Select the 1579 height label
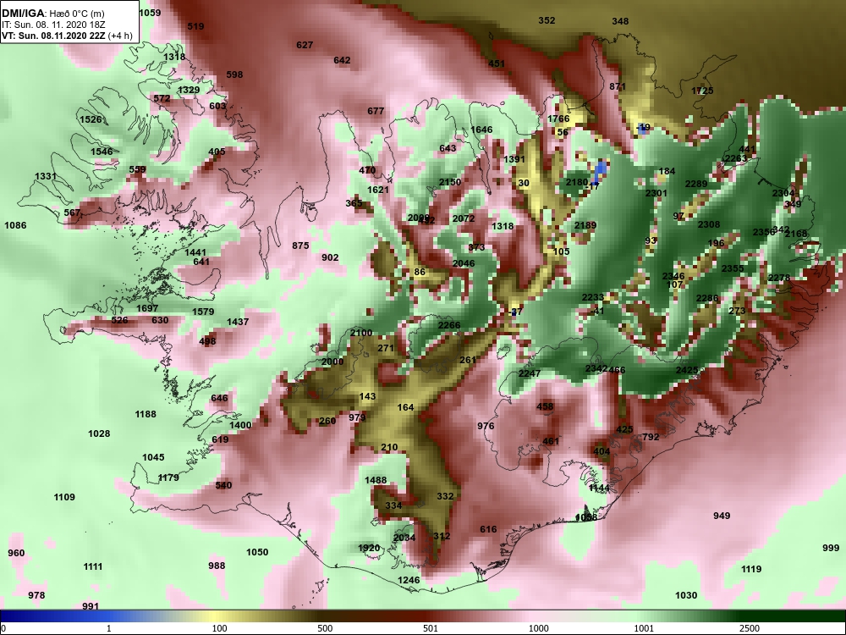Image resolution: width=846 pixels, height=635 pixels. pos(203,312)
